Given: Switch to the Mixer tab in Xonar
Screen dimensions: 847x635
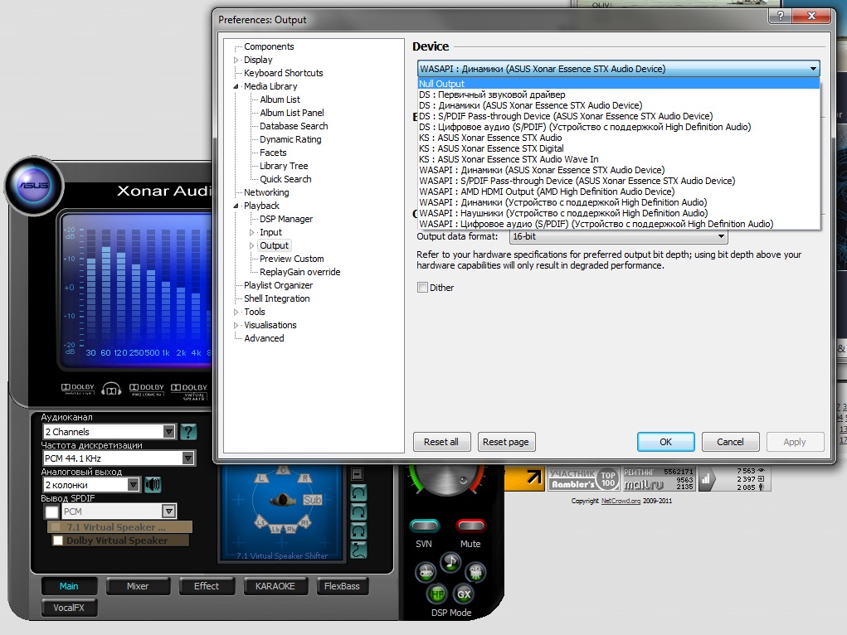Looking at the screenshot, I should click(x=138, y=586).
